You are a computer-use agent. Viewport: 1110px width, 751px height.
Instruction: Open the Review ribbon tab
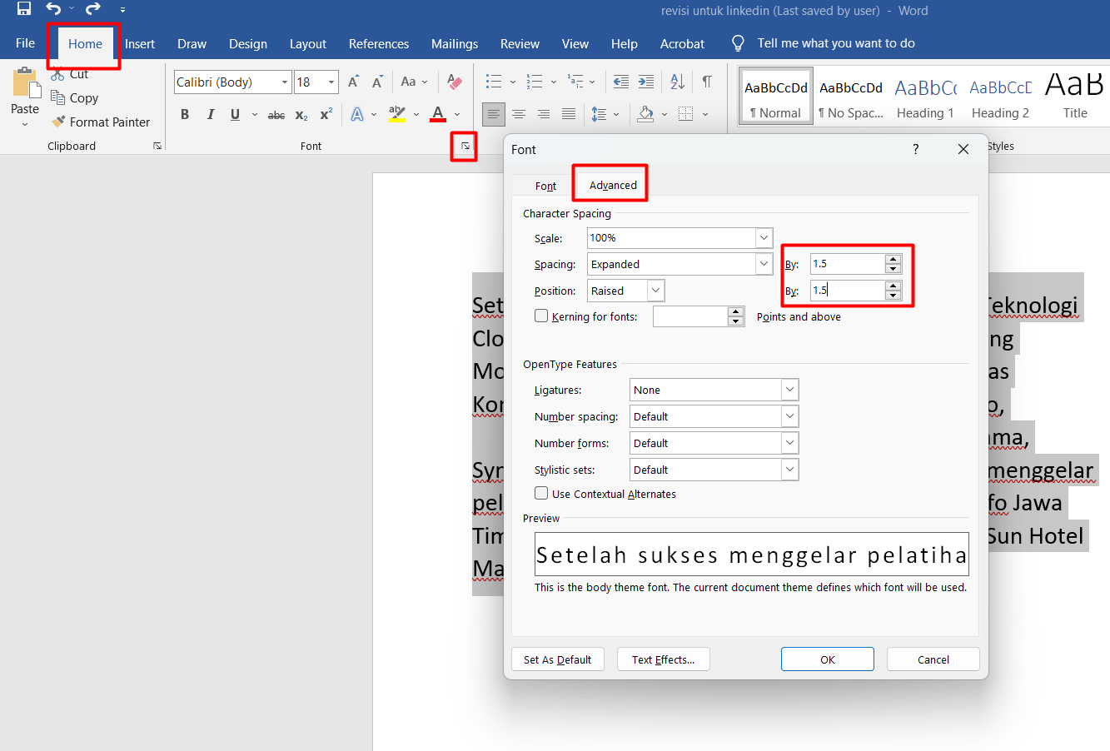click(520, 43)
